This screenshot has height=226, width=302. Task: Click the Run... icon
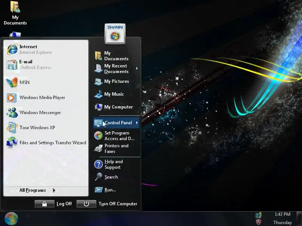(x=99, y=190)
